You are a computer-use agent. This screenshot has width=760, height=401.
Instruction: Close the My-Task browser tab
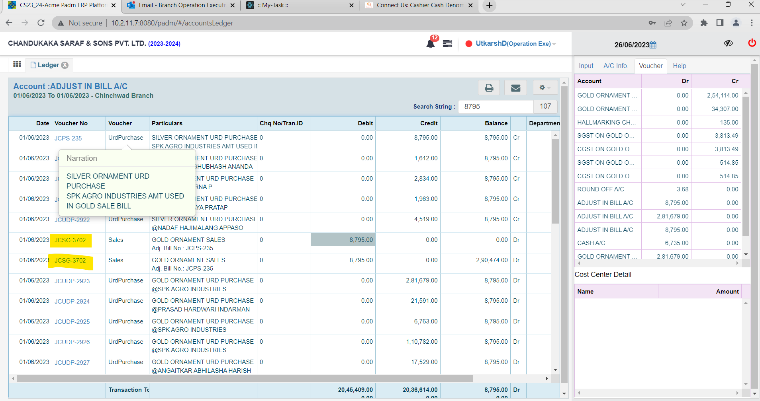[351, 6]
